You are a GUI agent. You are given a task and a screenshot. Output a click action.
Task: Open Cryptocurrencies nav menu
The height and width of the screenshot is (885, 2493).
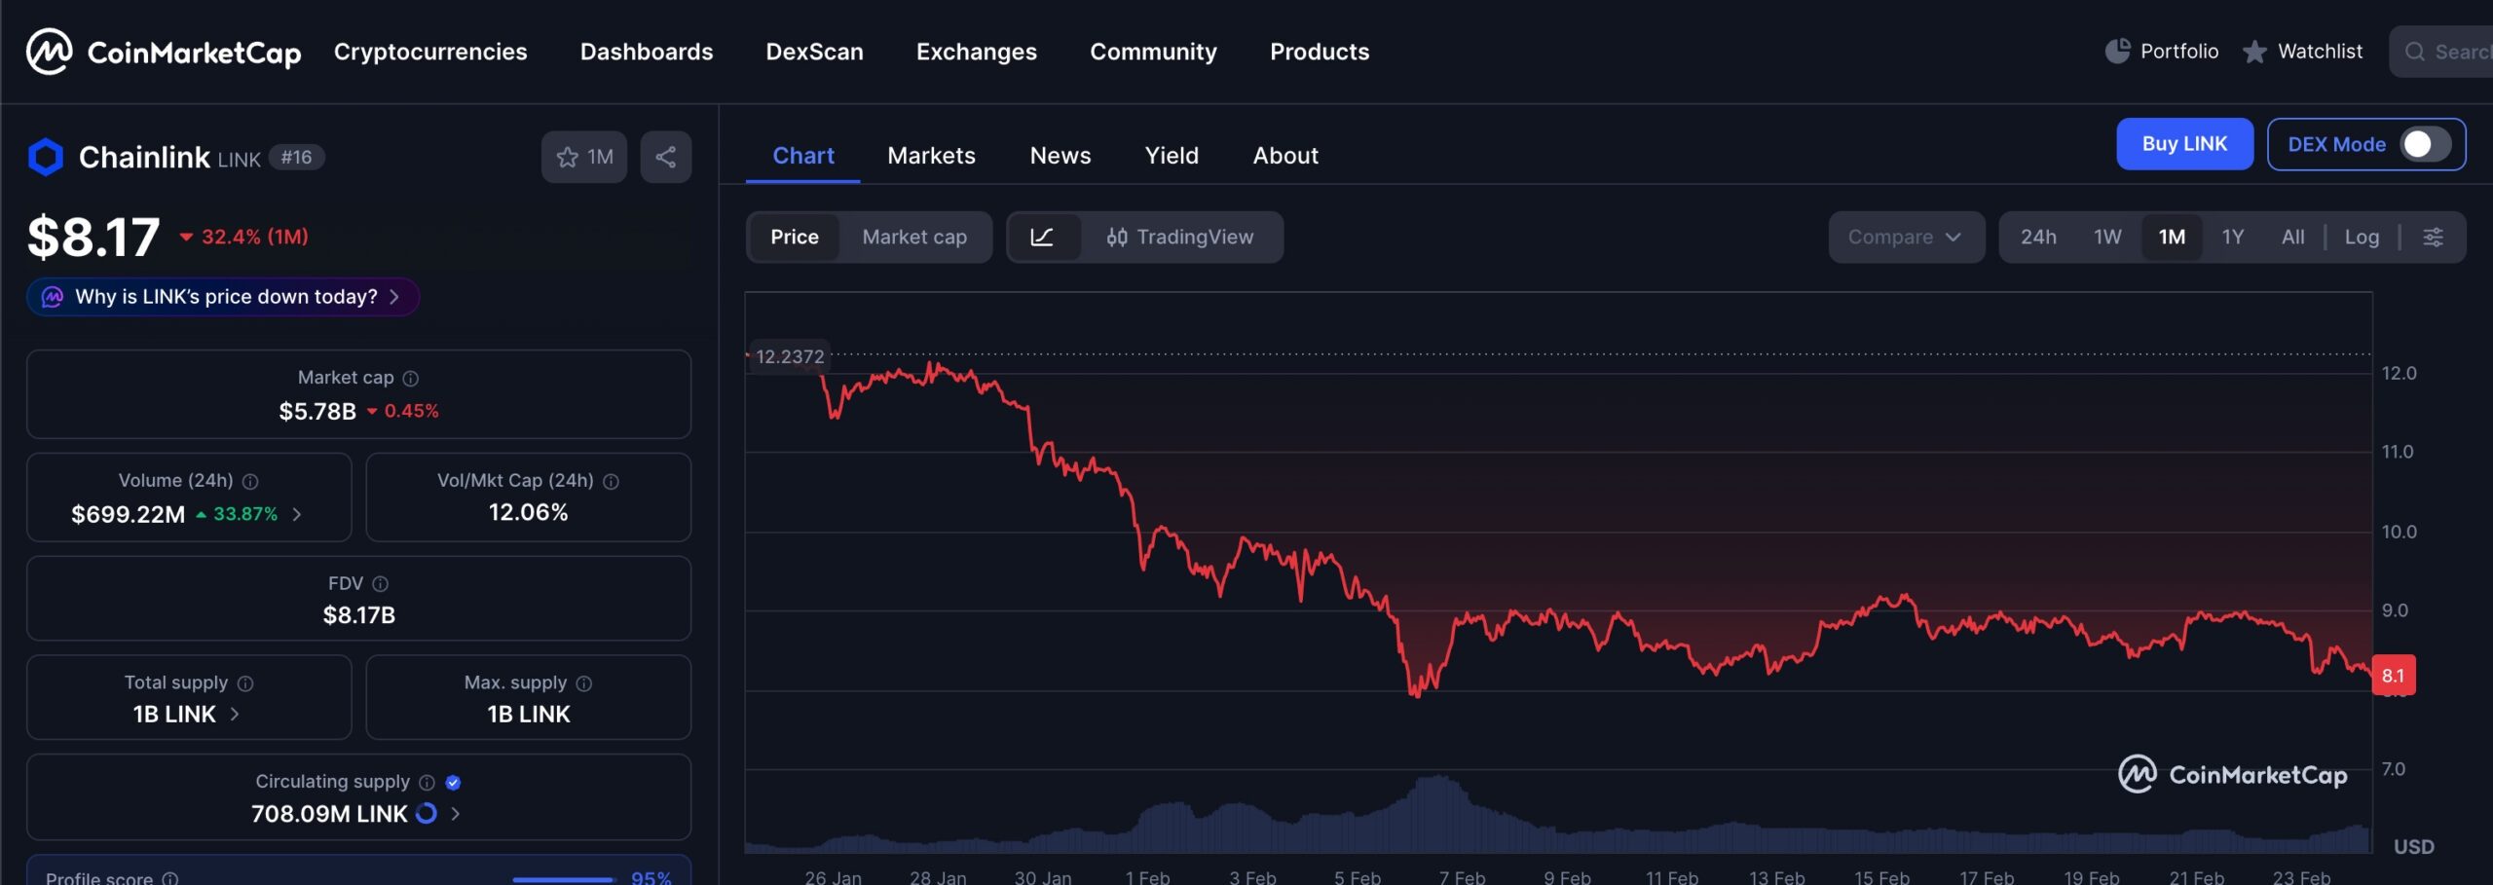[430, 52]
